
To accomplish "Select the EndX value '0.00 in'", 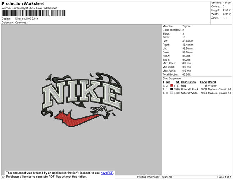I will coord(186,56).
